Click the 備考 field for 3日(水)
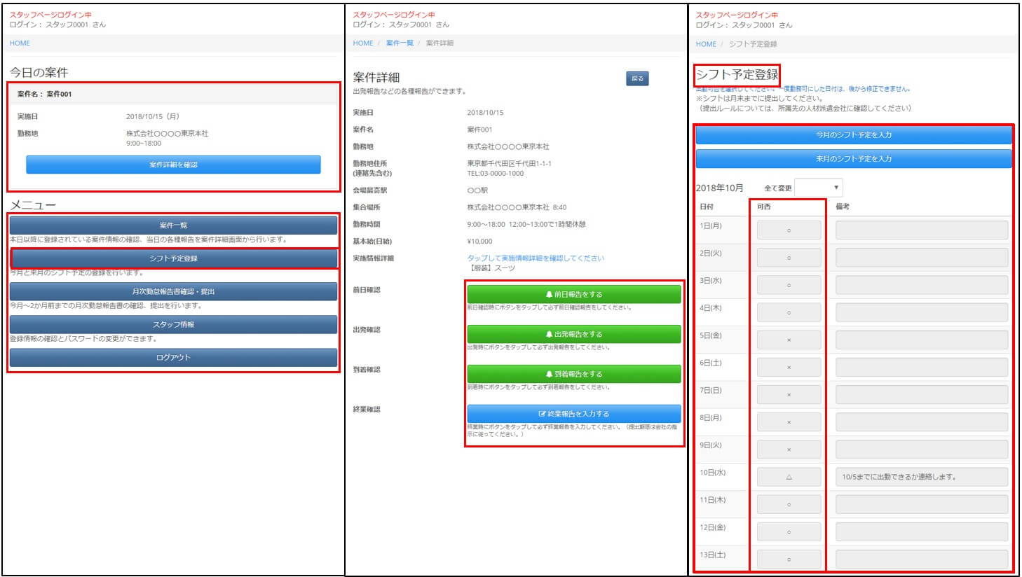The height and width of the screenshot is (577, 1022). (922, 285)
